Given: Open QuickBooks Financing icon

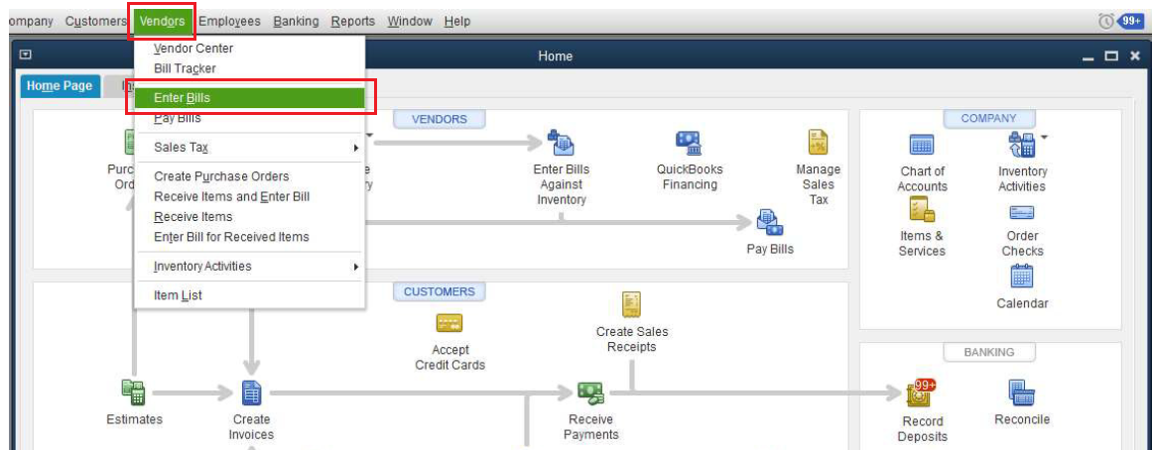Looking at the screenshot, I should [x=689, y=143].
